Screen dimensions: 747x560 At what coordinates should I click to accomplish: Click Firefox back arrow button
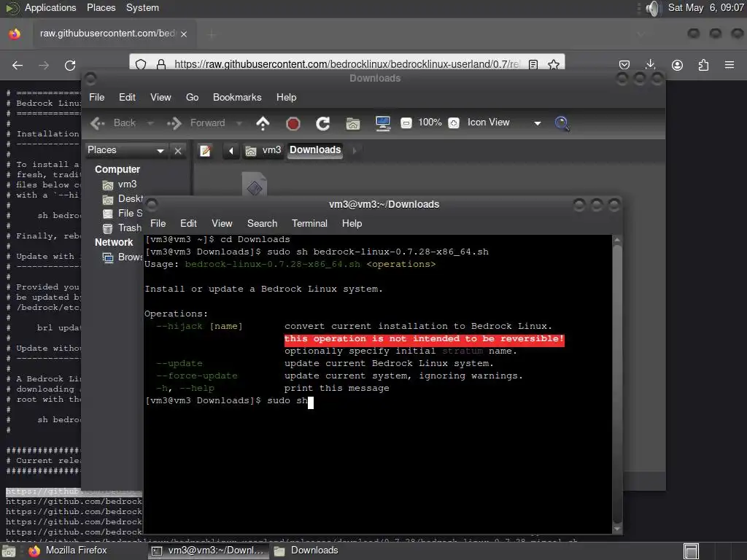pyautogui.click(x=18, y=65)
